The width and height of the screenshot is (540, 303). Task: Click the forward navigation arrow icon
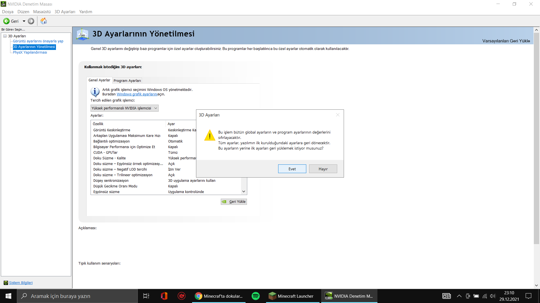coord(31,21)
